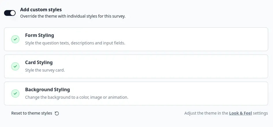Click empty area right of Background Styling card

[x=202, y=94]
